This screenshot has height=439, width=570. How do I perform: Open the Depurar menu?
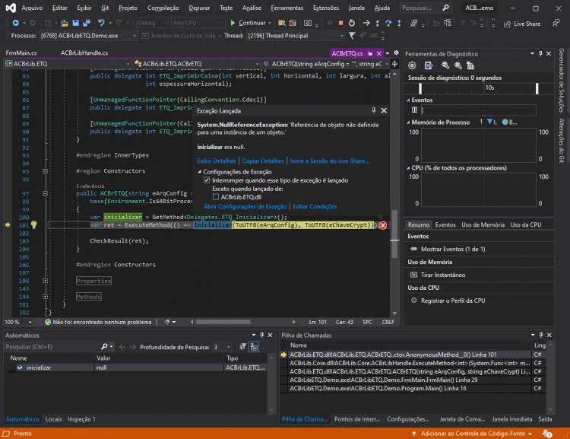point(199,8)
